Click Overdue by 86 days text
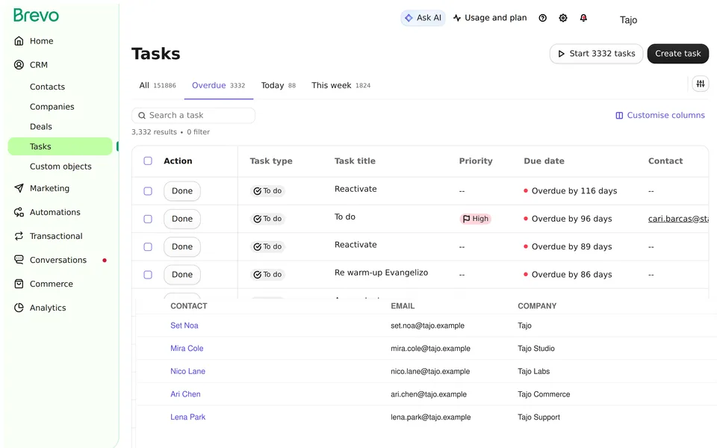 pos(571,275)
